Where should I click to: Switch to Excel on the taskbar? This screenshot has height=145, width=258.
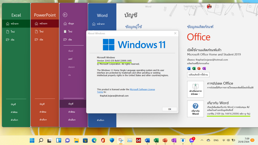click(x=156, y=140)
